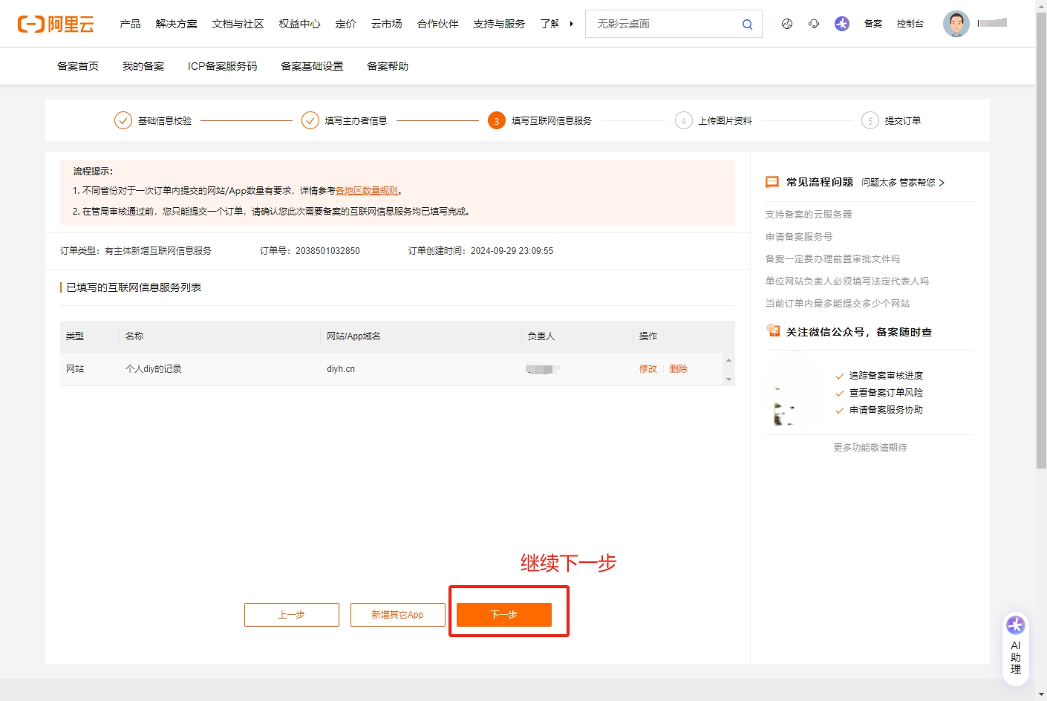Open the ICP备案服务码 tab
The width and height of the screenshot is (1047, 701).
[222, 65]
